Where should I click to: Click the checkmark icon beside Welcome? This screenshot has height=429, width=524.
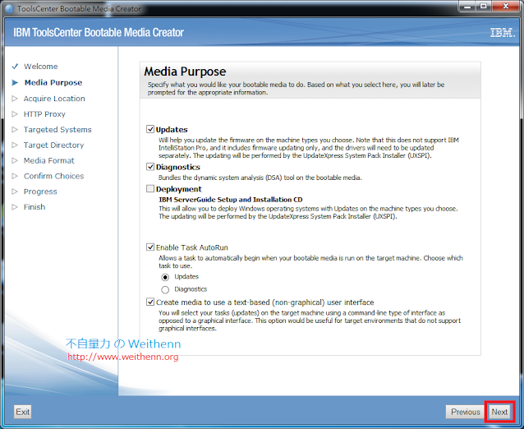[15, 67]
